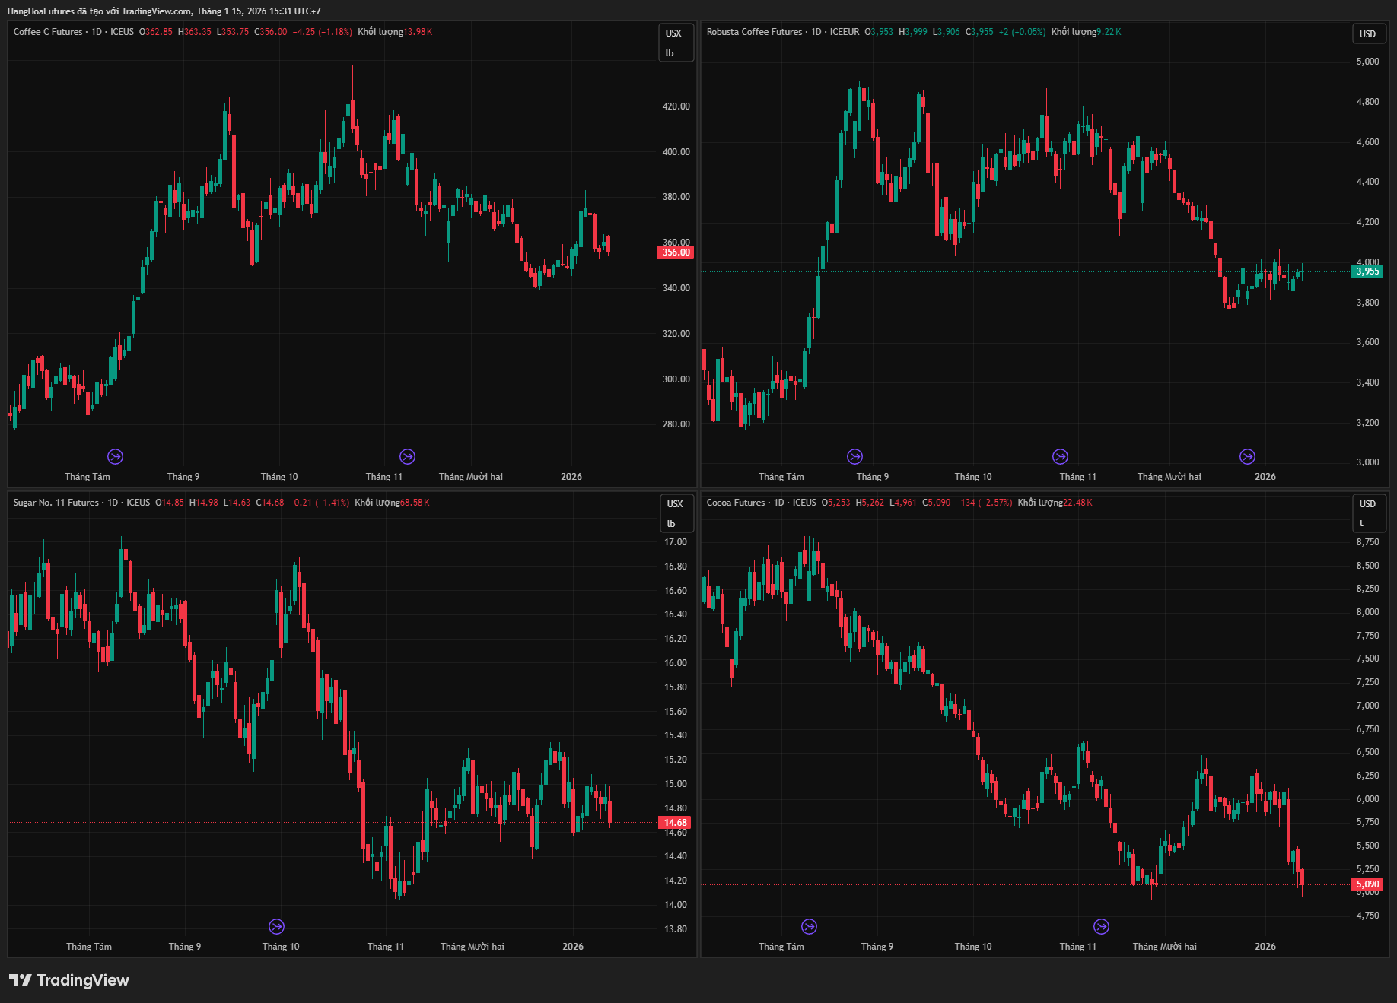Click the Coffee C Futures symbol title

tap(48, 32)
